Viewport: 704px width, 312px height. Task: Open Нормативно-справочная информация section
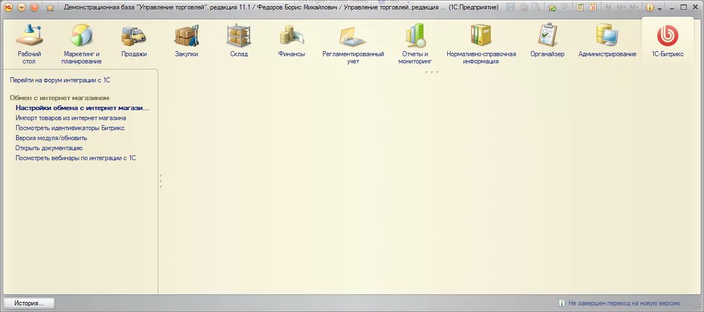click(481, 44)
